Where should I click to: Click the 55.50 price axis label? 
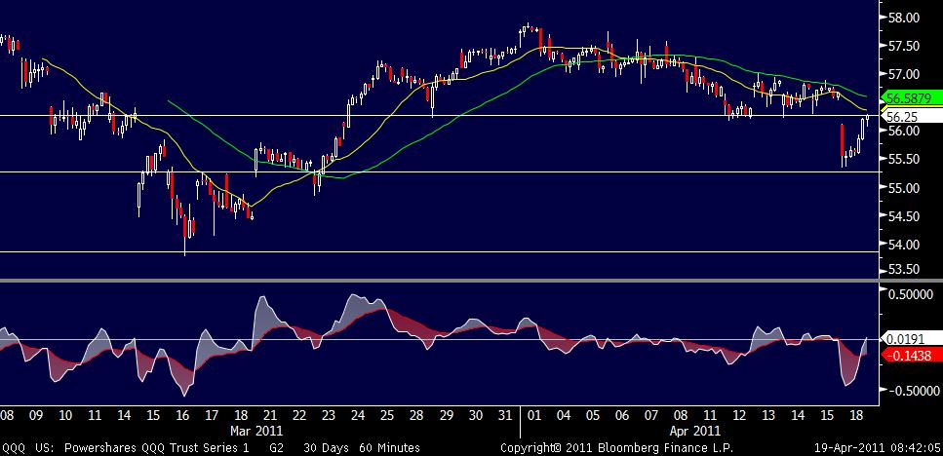903,160
